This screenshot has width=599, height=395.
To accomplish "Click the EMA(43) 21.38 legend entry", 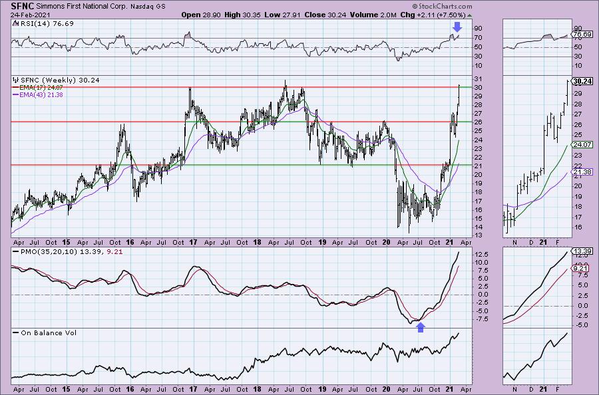I will 41,94.
